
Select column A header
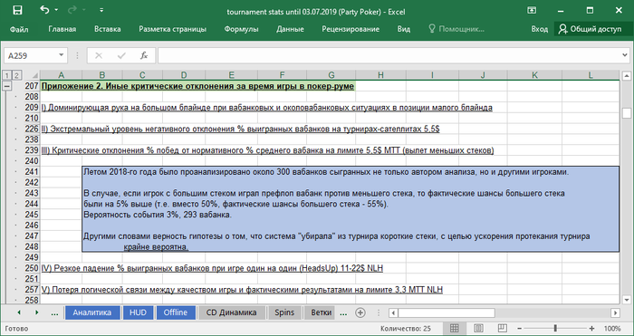(x=61, y=75)
